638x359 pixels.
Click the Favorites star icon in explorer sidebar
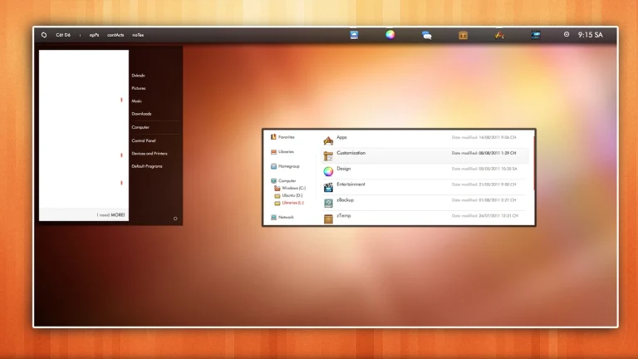click(273, 137)
